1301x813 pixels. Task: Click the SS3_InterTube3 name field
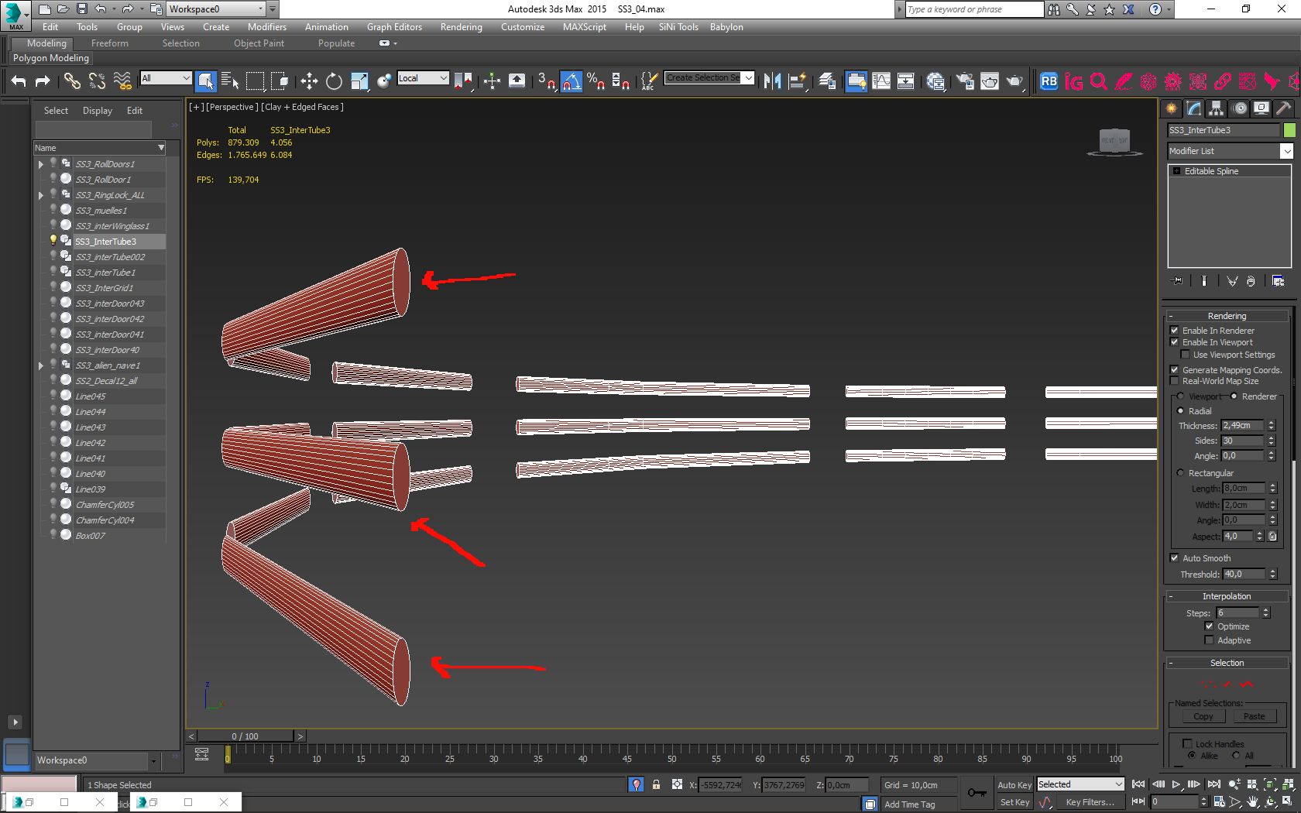(1224, 130)
